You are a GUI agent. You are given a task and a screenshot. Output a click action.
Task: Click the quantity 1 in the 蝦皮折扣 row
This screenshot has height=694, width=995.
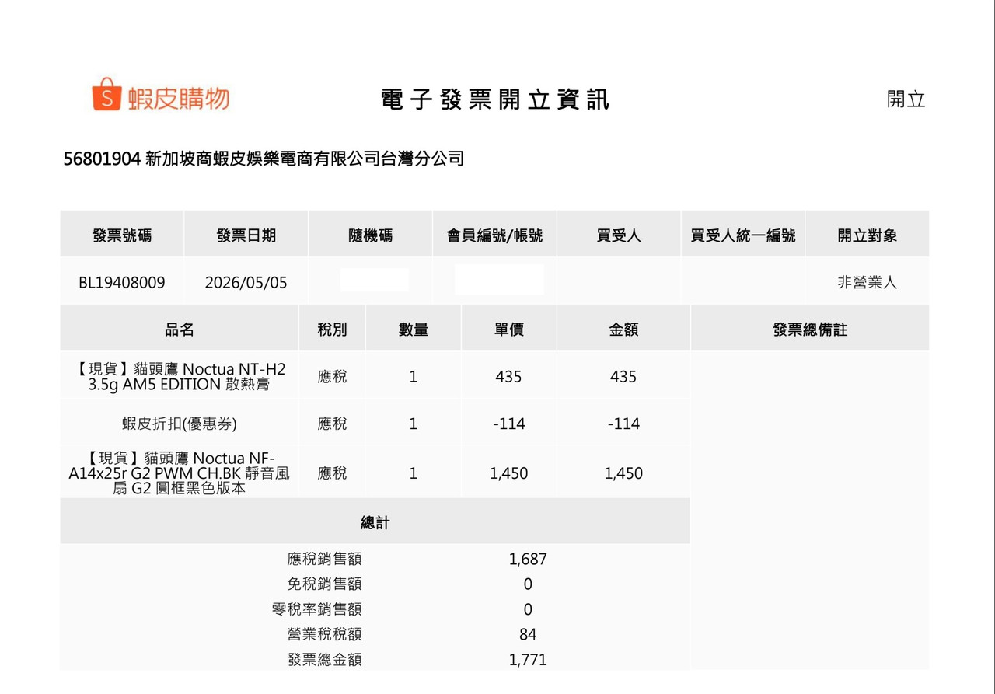coord(414,424)
